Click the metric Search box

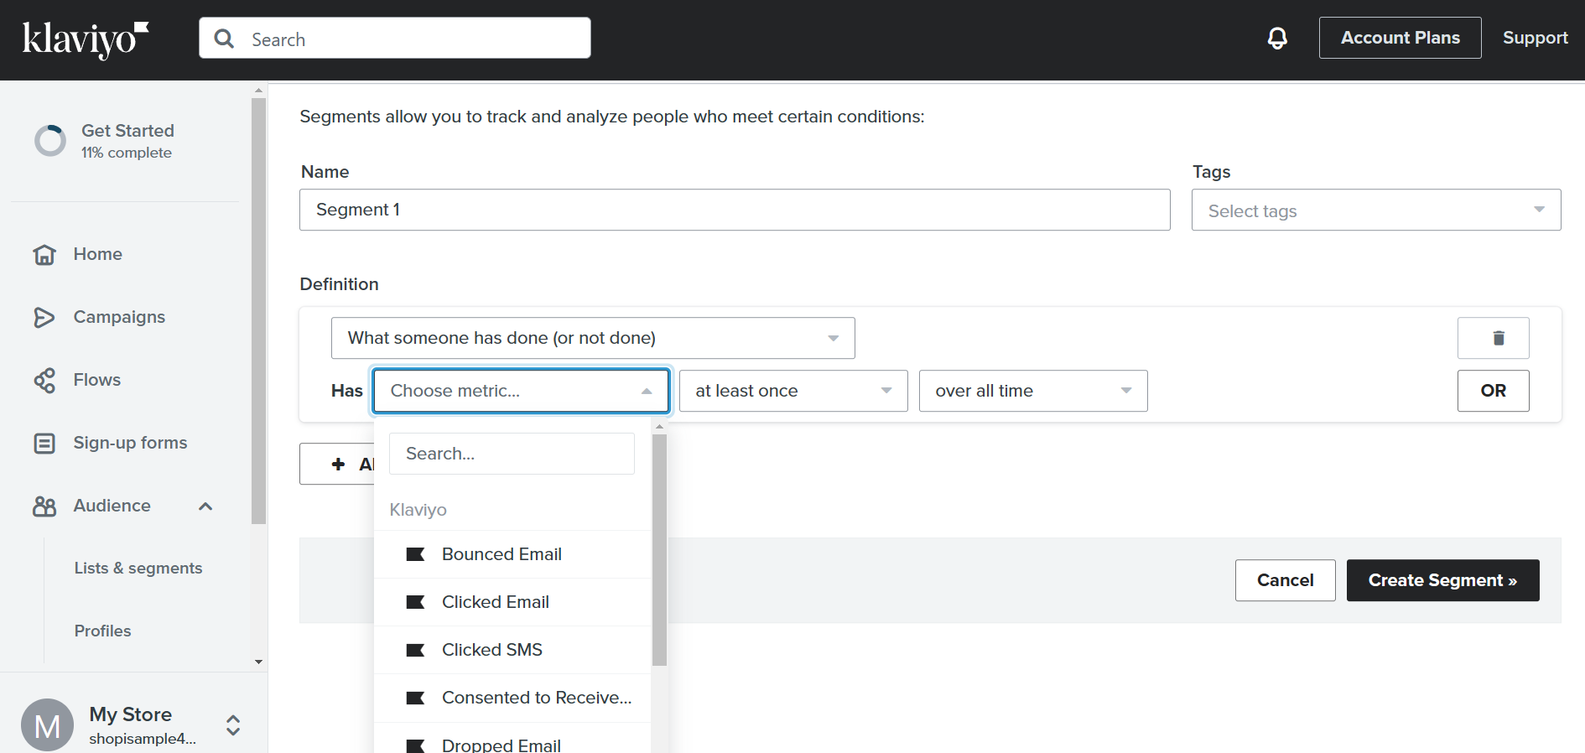pyautogui.click(x=512, y=454)
